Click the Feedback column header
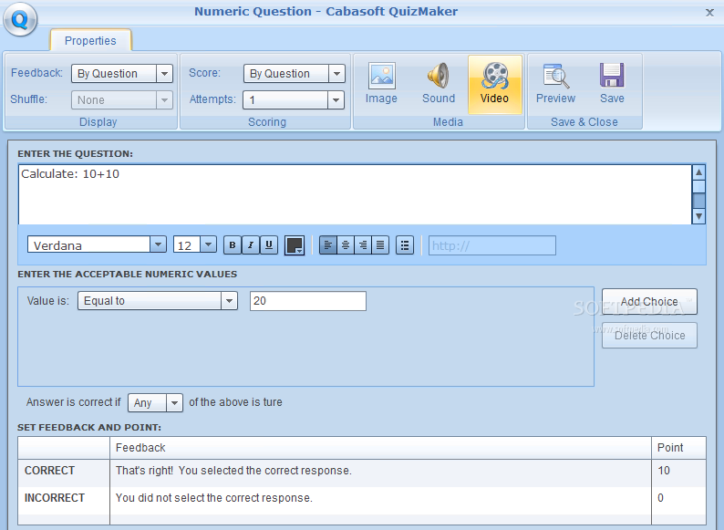The height and width of the screenshot is (530, 724). point(380,448)
